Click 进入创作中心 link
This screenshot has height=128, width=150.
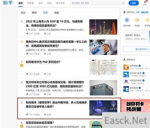pyautogui.click(x=142, y=49)
